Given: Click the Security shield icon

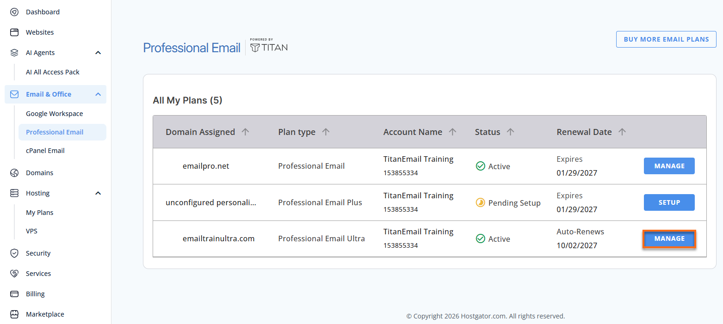Looking at the screenshot, I should [14, 253].
